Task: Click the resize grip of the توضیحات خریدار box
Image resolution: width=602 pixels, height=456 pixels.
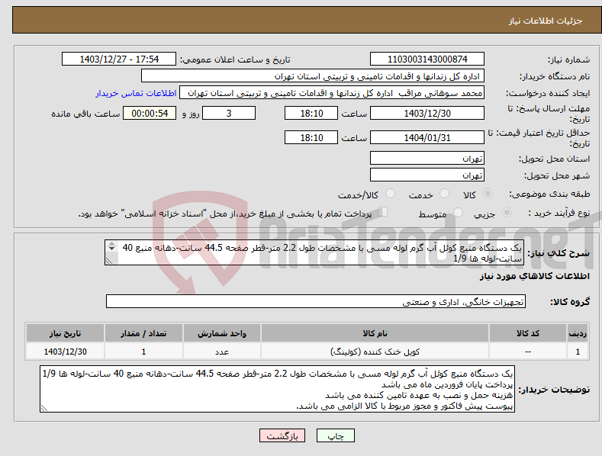Action: coord(44,409)
